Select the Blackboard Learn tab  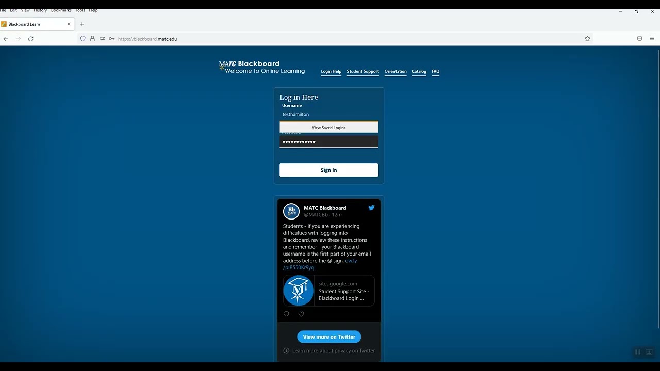click(37, 24)
